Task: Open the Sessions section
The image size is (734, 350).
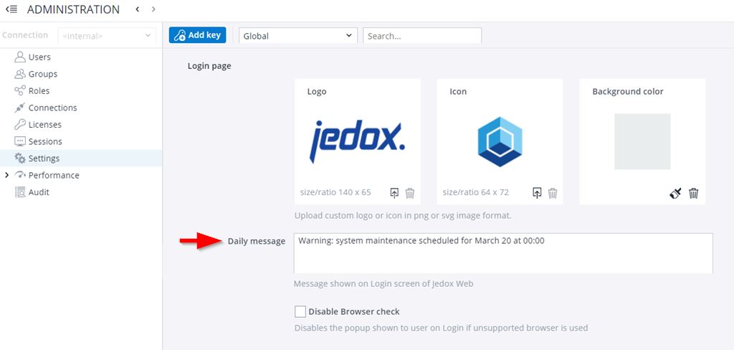Action: click(45, 141)
